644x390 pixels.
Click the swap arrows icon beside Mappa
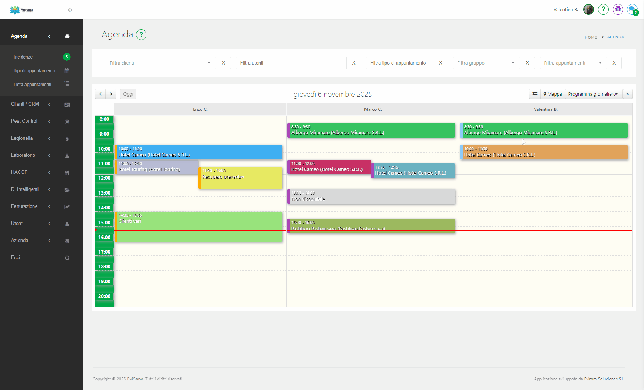click(535, 94)
